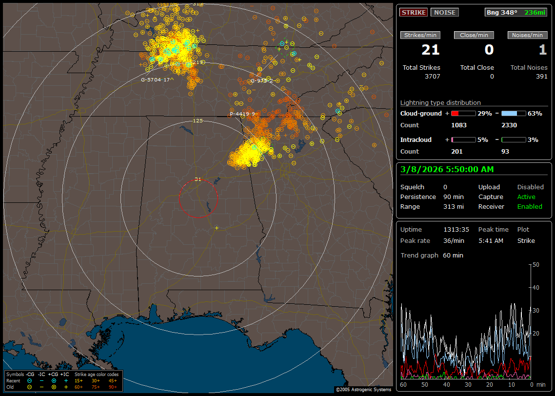
Task: Click the P-4419-9 storm cell label
Action: click(243, 114)
